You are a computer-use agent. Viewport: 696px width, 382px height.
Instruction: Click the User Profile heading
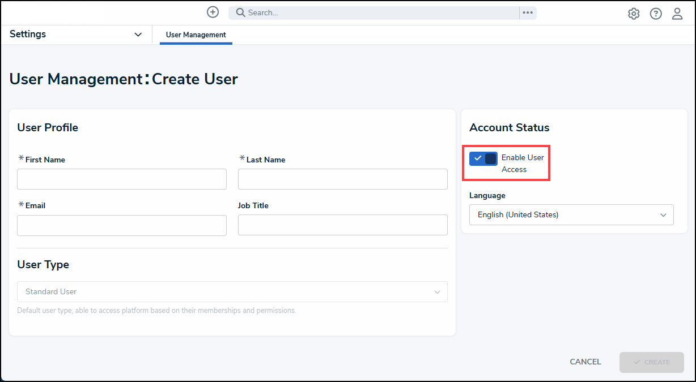(x=48, y=128)
